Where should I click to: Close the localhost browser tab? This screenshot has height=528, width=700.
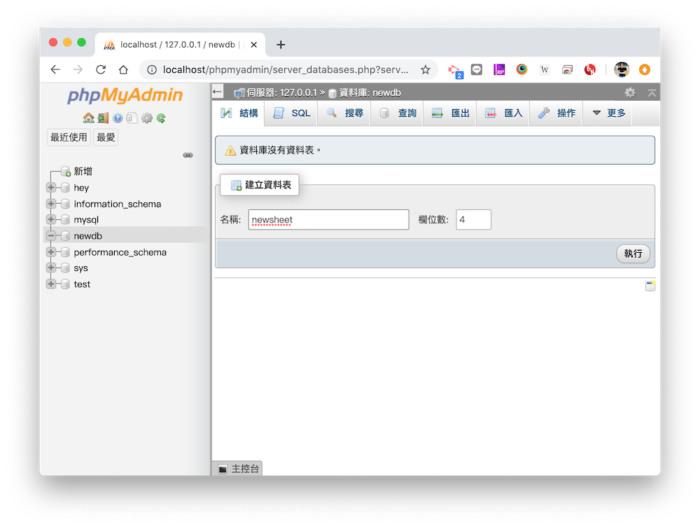(x=253, y=45)
